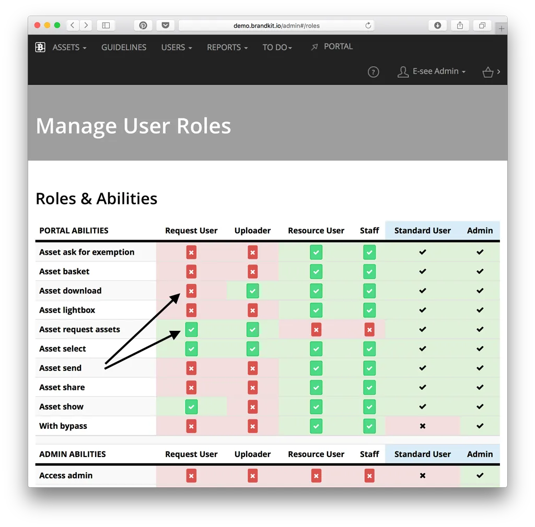Enable Asset share for the Uploader role

coord(252,387)
